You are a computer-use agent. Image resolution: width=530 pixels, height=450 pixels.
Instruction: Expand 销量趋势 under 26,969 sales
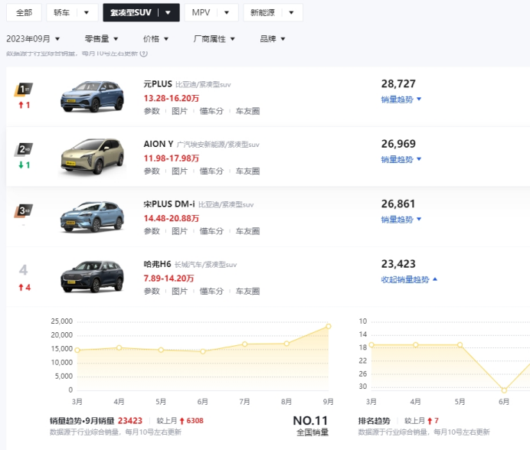(401, 159)
